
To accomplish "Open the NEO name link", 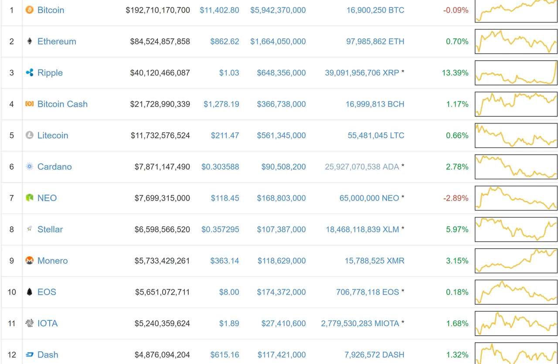I will [x=47, y=198].
